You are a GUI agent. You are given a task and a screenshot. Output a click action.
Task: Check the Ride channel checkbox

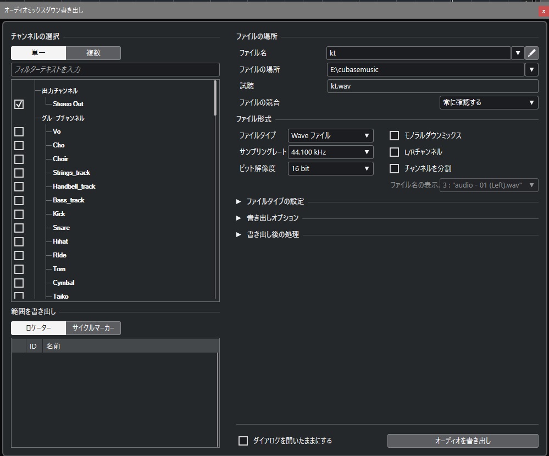point(19,255)
